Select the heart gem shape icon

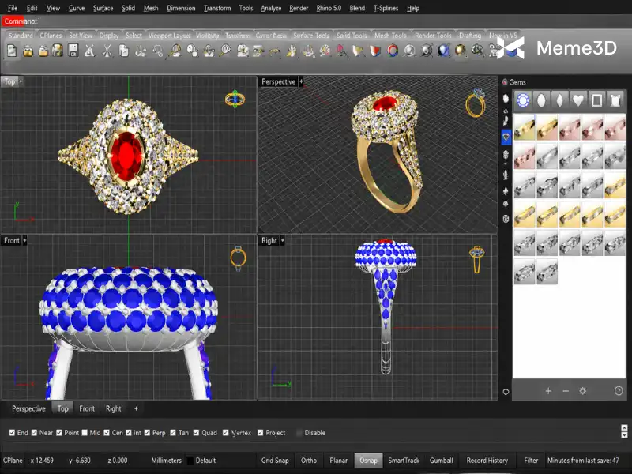coord(578,100)
